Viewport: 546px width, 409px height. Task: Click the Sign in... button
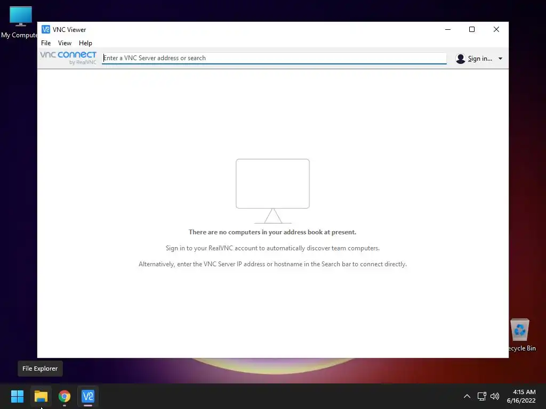click(480, 59)
